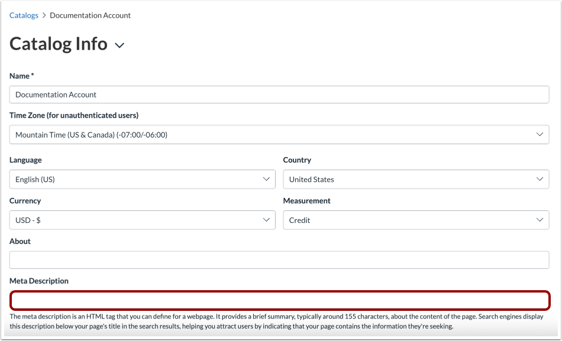This screenshot has height=341, width=562.
Task: Open the Catalogs breadcrumb link
Action: click(x=24, y=15)
